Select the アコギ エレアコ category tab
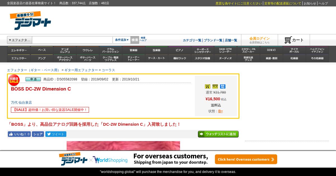 point(65,50)
